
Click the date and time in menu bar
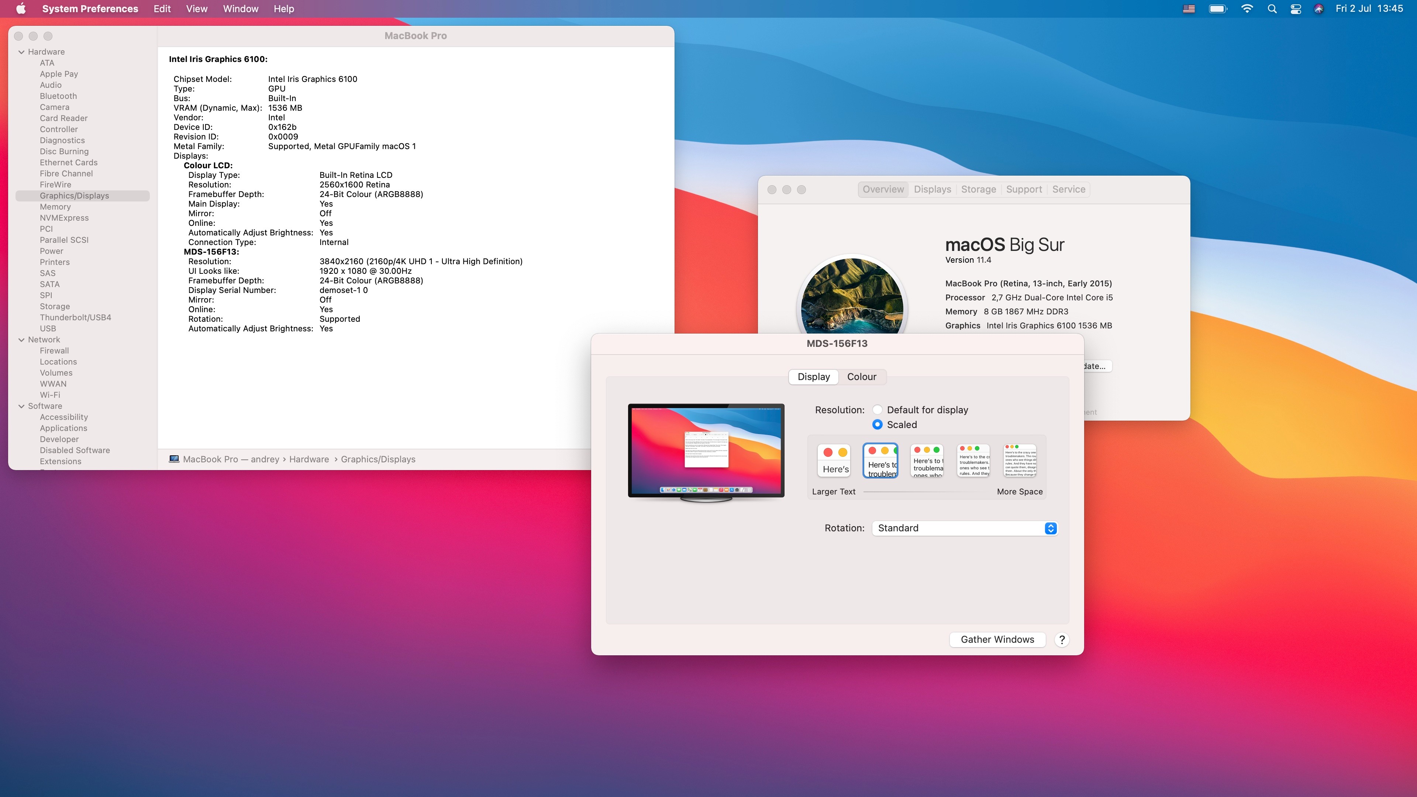(x=1369, y=9)
